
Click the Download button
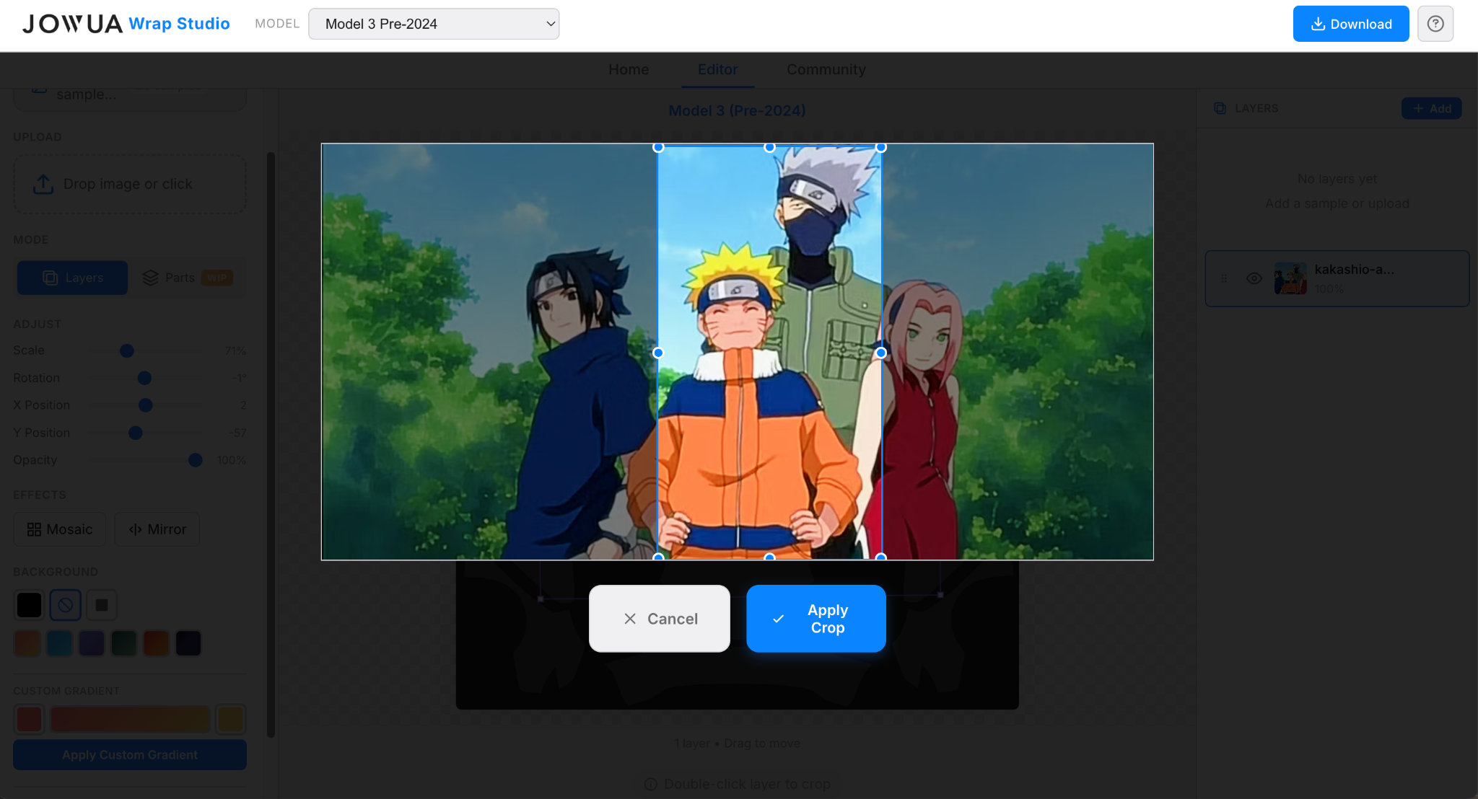[x=1350, y=24]
